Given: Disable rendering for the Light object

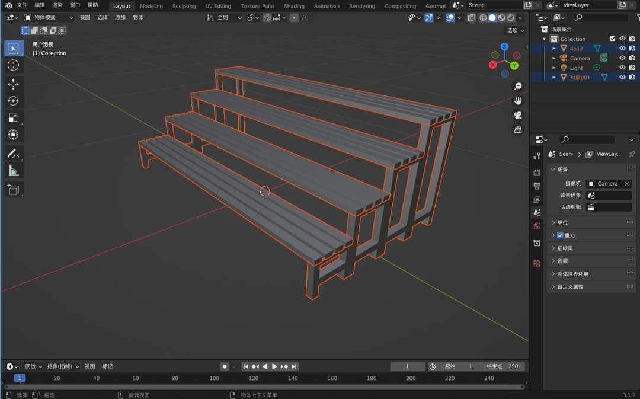Looking at the screenshot, I should [632, 68].
